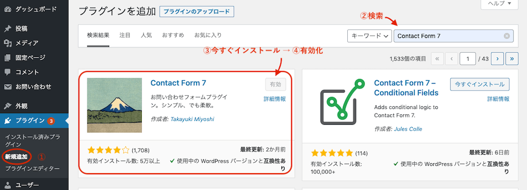The width and height of the screenshot is (527, 190).
Task: Click the メディア media icon
Action: pos(8,43)
